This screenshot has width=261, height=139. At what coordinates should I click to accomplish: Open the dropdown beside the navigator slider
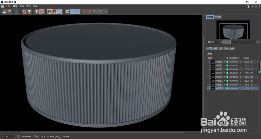tap(258, 42)
